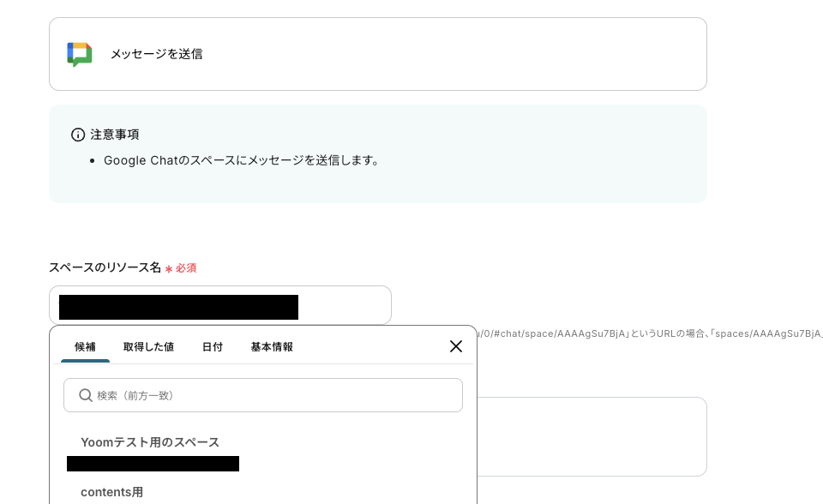The width and height of the screenshot is (823, 504).
Task: Click the red asterisk 必須 badge
Action: click(181, 267)
